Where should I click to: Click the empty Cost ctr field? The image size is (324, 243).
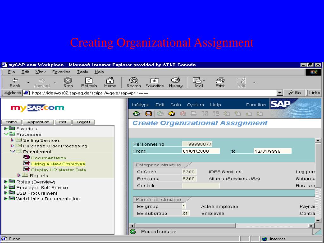pyautogui.click(x=201, y=185)
